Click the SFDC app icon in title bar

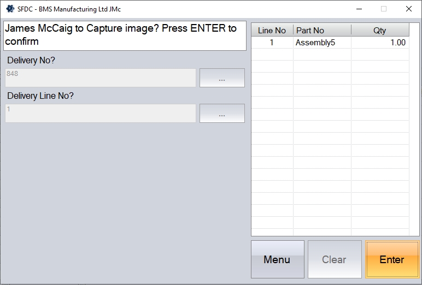(x=10, y=9)
